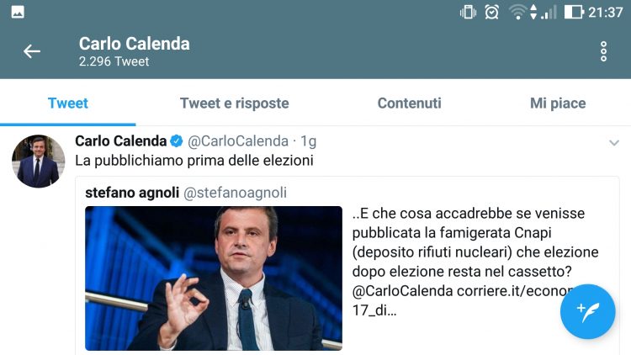The height and width of the screenshot is (355, 631).
Task: Tap the back arrow icon
Action: tap(32, 51)
